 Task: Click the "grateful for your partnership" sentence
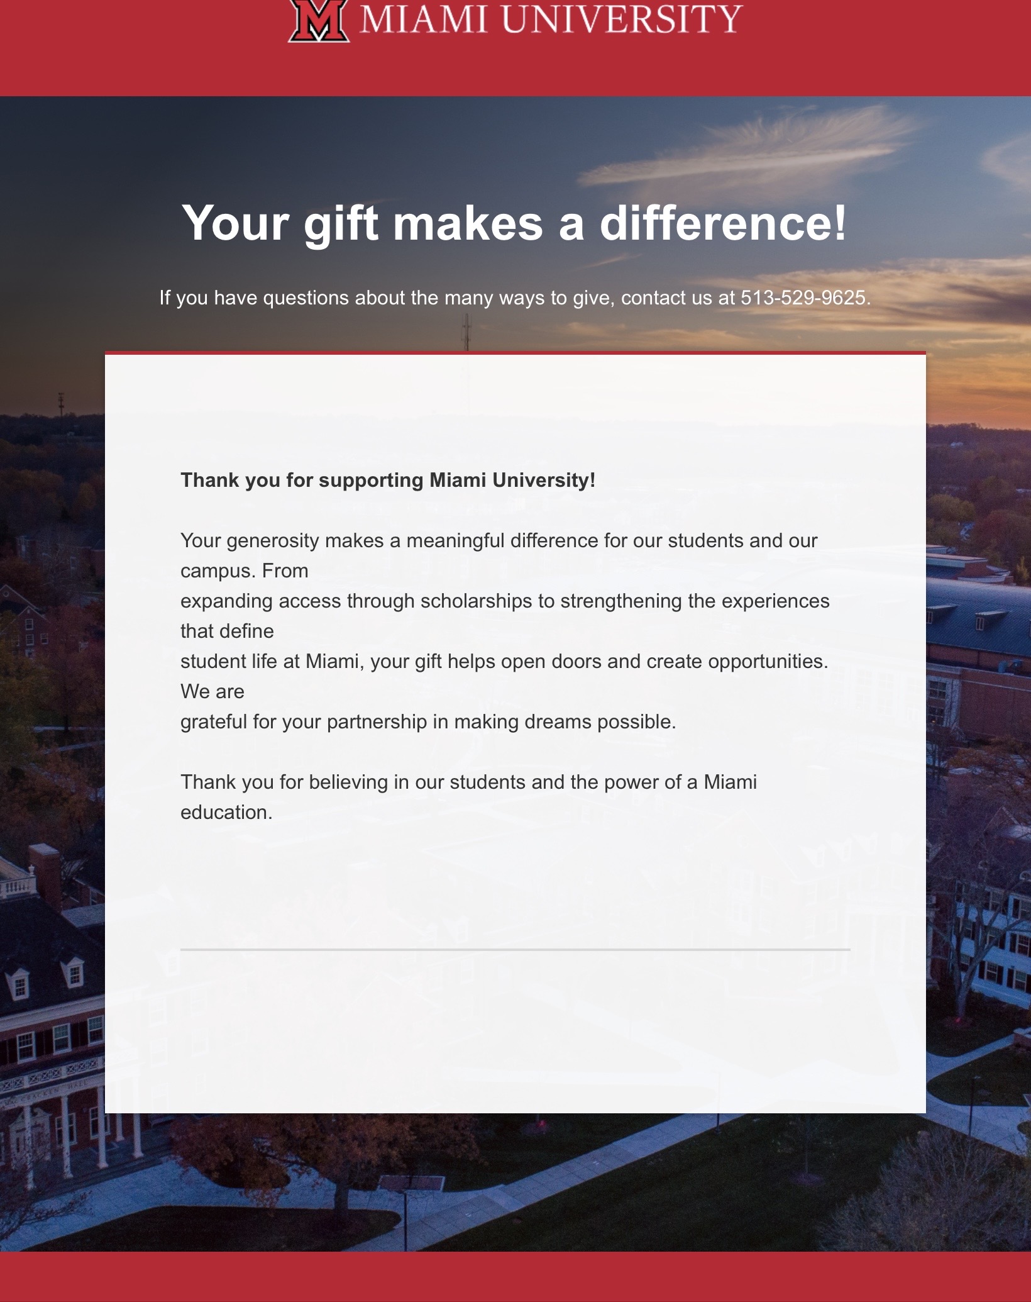(427, 721)
